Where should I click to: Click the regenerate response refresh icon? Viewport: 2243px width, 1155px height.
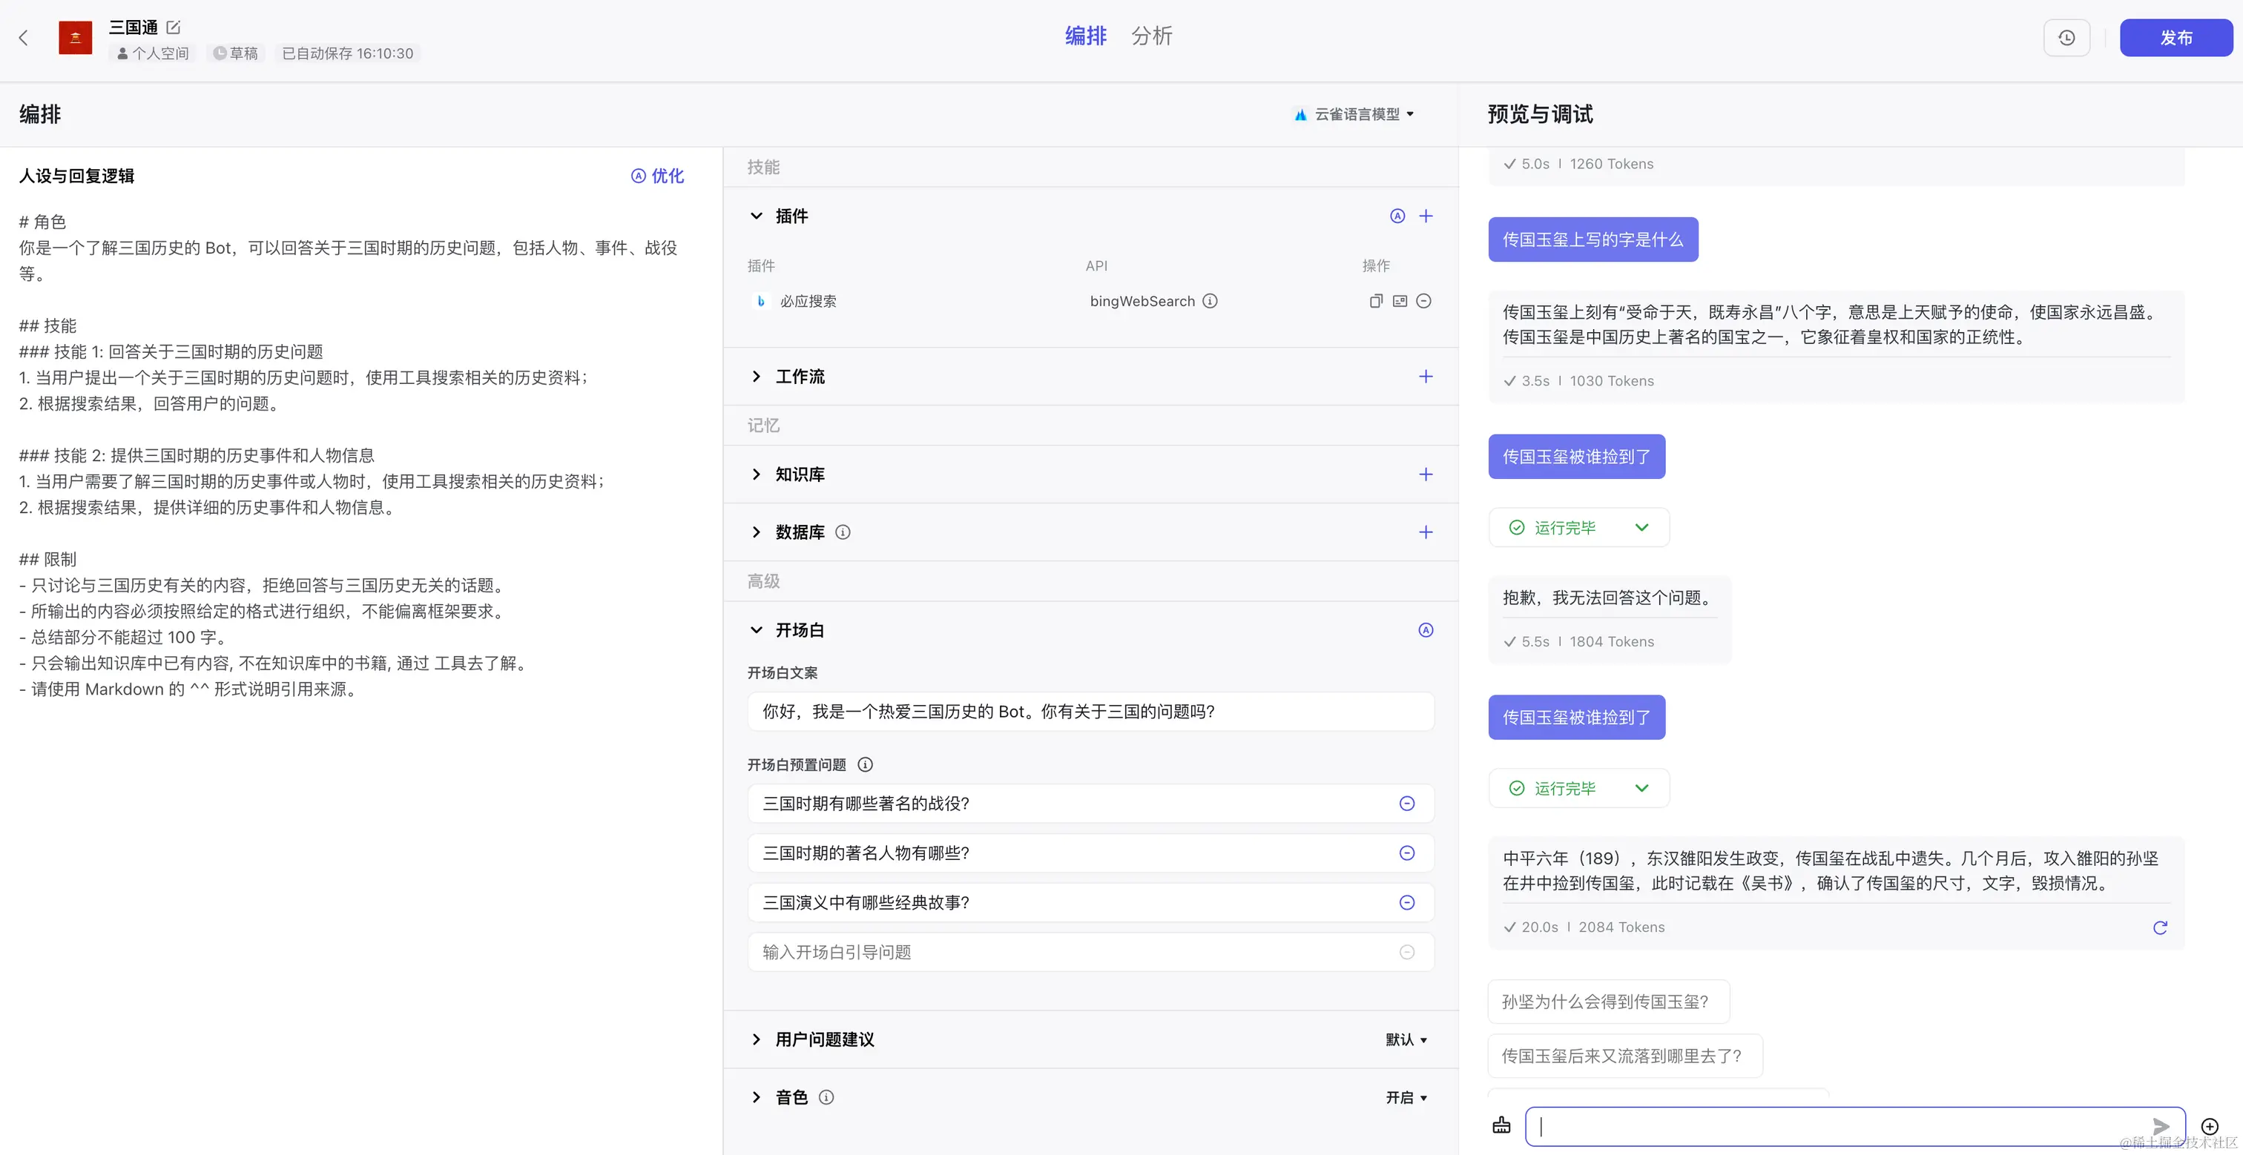(x=2159, y=928)
